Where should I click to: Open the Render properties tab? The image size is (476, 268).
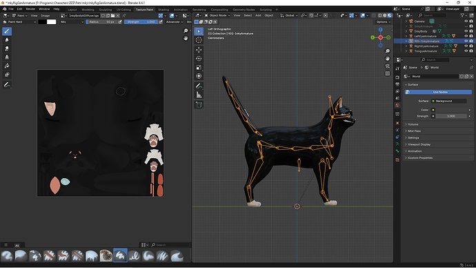(397, 77)
